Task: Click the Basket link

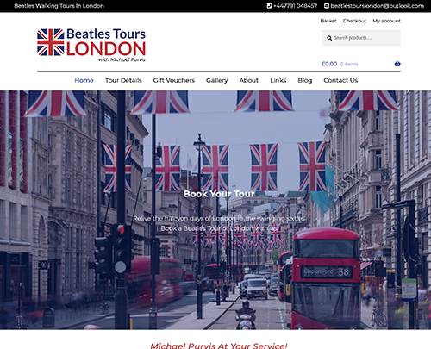Action: [x=328, y=21]
